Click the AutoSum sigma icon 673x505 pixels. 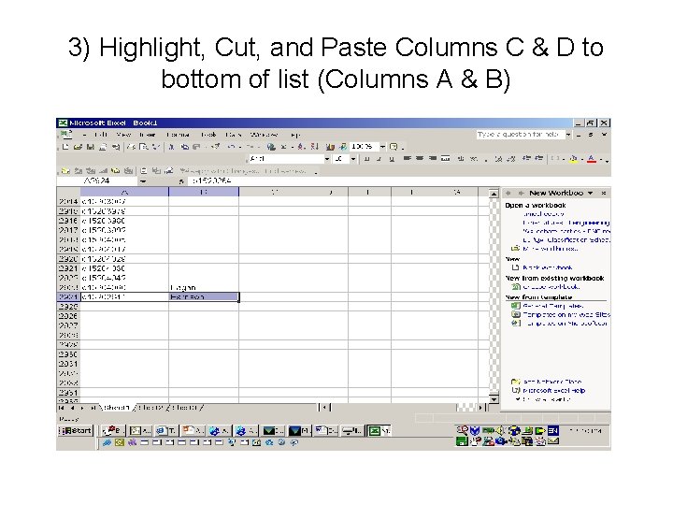[x=284, y=147]
